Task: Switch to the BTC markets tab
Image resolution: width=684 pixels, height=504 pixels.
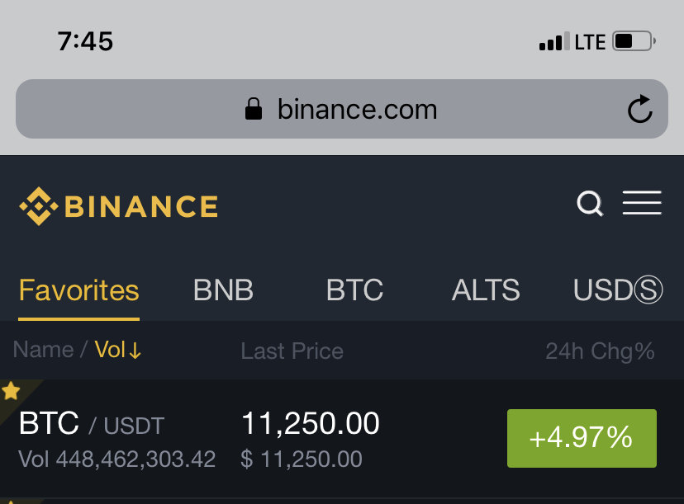Action: tap(354, 290)
